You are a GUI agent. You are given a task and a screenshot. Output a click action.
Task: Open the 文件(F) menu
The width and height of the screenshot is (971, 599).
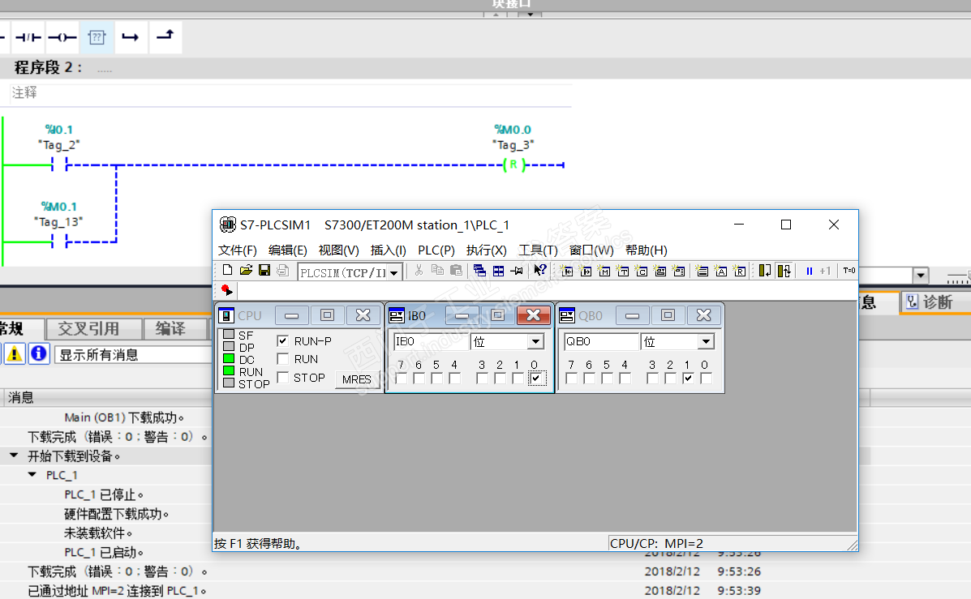[x=237, y=250]
